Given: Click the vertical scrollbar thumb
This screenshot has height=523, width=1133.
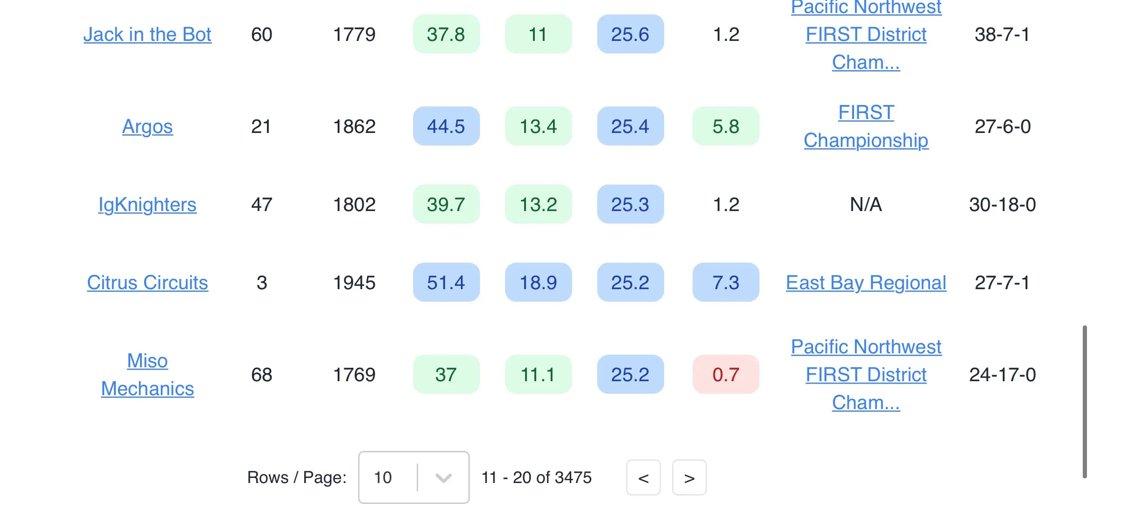Looking at the screenshot, I should click(x=1084, y=402).
